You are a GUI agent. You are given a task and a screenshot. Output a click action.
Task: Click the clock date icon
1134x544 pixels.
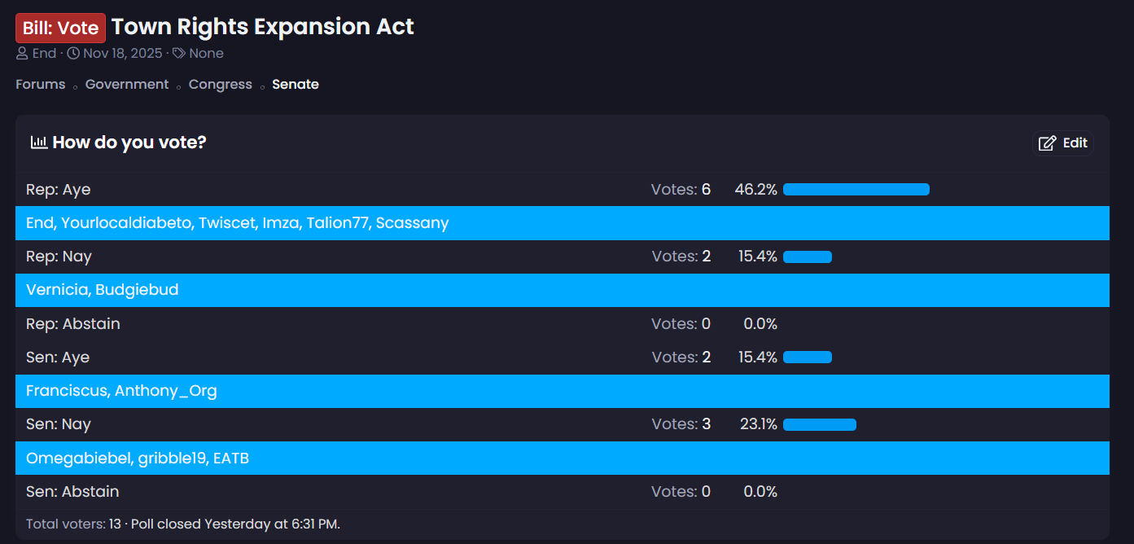(73, 54)
